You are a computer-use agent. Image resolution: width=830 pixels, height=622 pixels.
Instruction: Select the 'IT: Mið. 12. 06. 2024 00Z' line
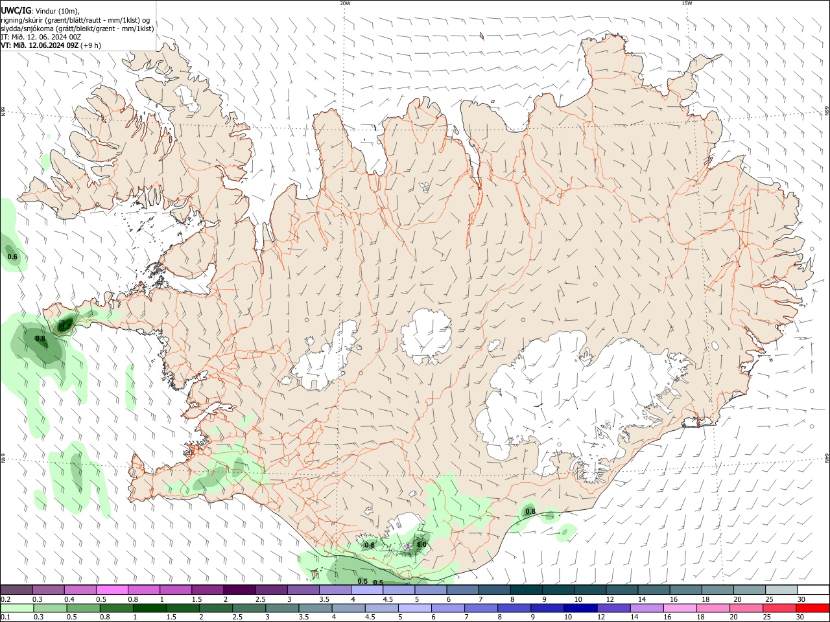click(41, 37)
